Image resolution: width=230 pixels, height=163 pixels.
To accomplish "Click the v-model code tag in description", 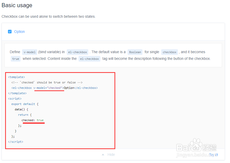I will [30, 52].
